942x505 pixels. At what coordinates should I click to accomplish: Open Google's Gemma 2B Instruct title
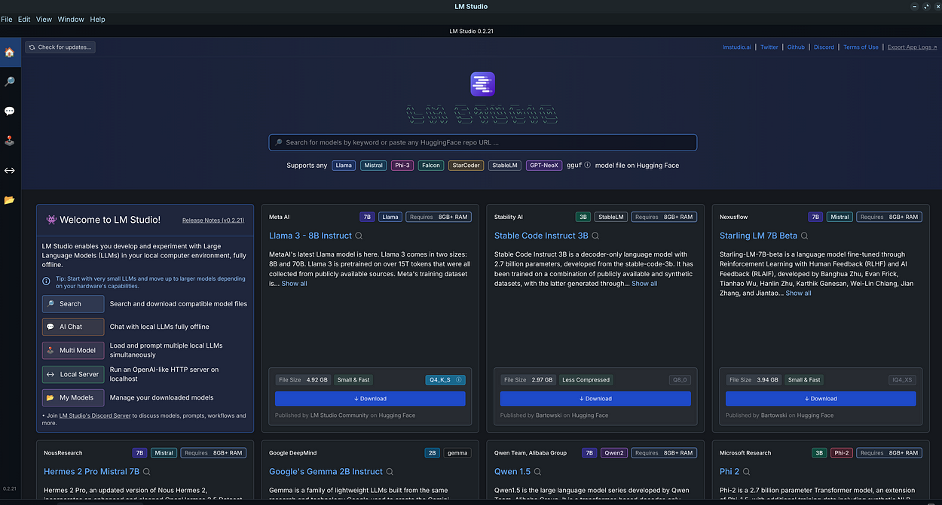pos(326,472)
